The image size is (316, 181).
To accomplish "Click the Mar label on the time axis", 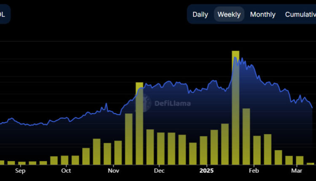I will coord(297,171).
